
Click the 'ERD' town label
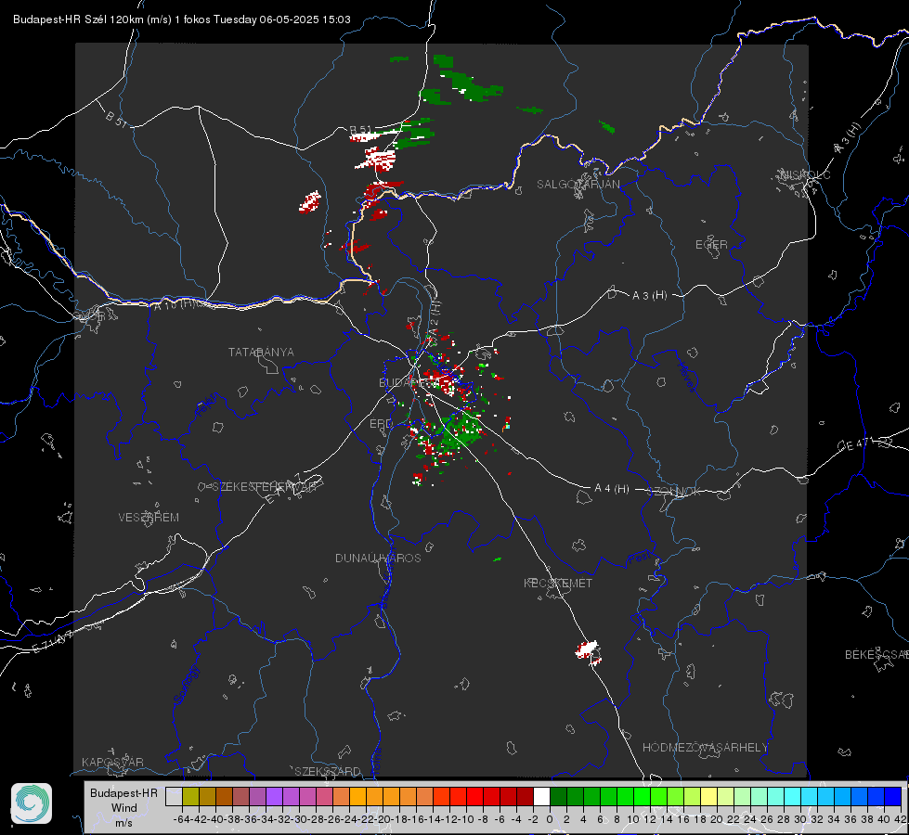click(381, 424)
